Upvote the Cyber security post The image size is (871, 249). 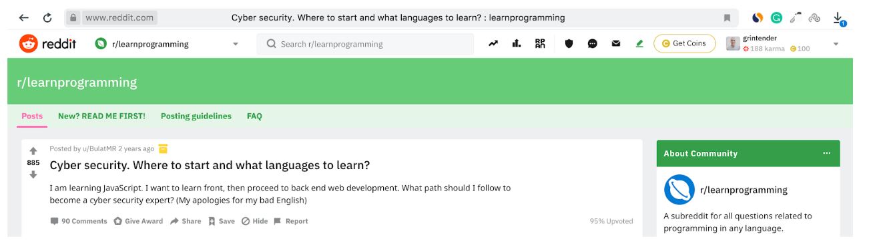(33, 151)
